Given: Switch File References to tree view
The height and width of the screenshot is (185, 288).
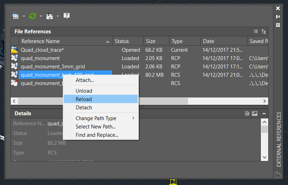Looking at the screenshot, I should point(264,32).
